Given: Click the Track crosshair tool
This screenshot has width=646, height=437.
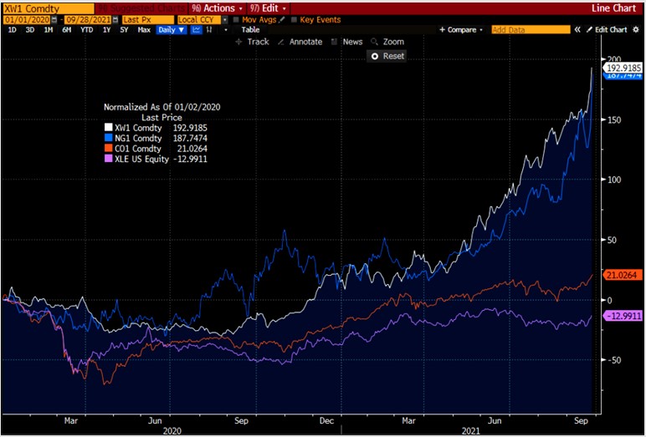Looking at the screenshot, I should (252, 41).
